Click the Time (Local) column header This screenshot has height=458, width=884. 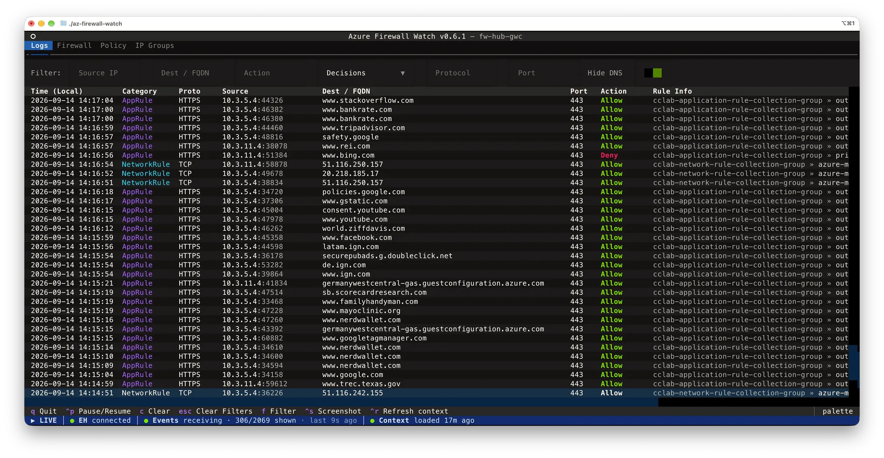57,91
